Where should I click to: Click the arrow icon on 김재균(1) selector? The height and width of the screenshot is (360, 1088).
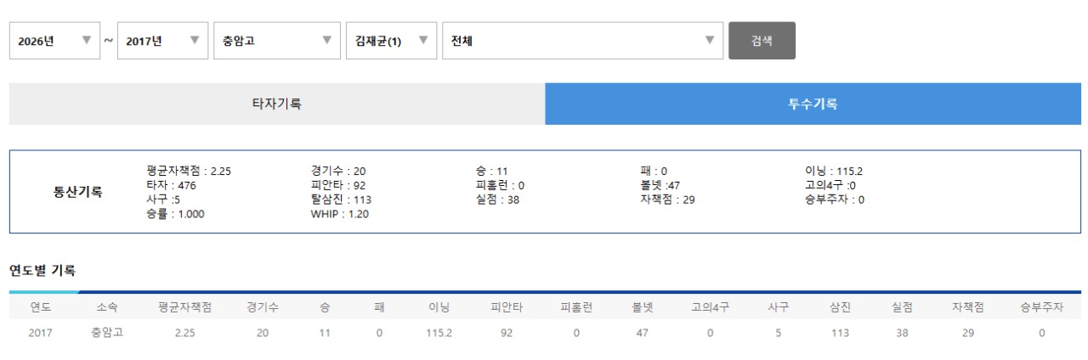(423, 40)
